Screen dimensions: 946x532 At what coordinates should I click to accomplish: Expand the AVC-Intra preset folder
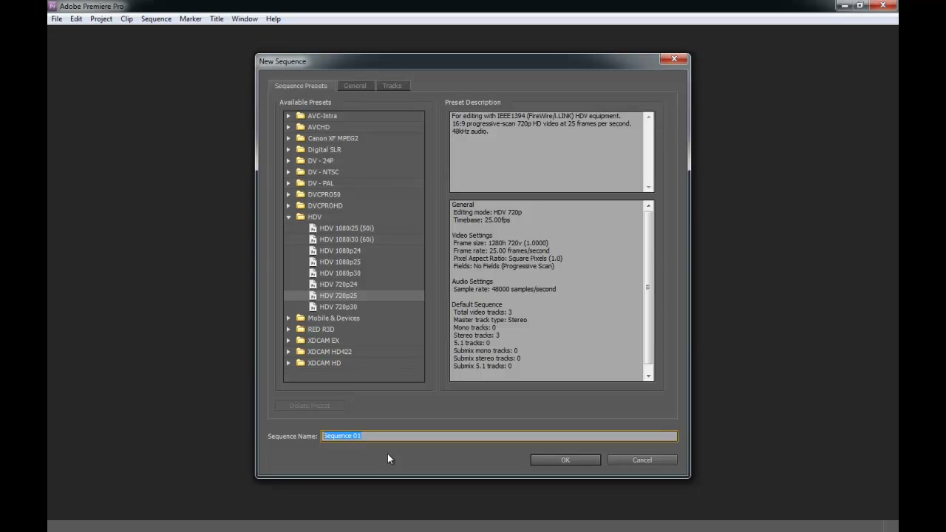(x=289, y=116)
